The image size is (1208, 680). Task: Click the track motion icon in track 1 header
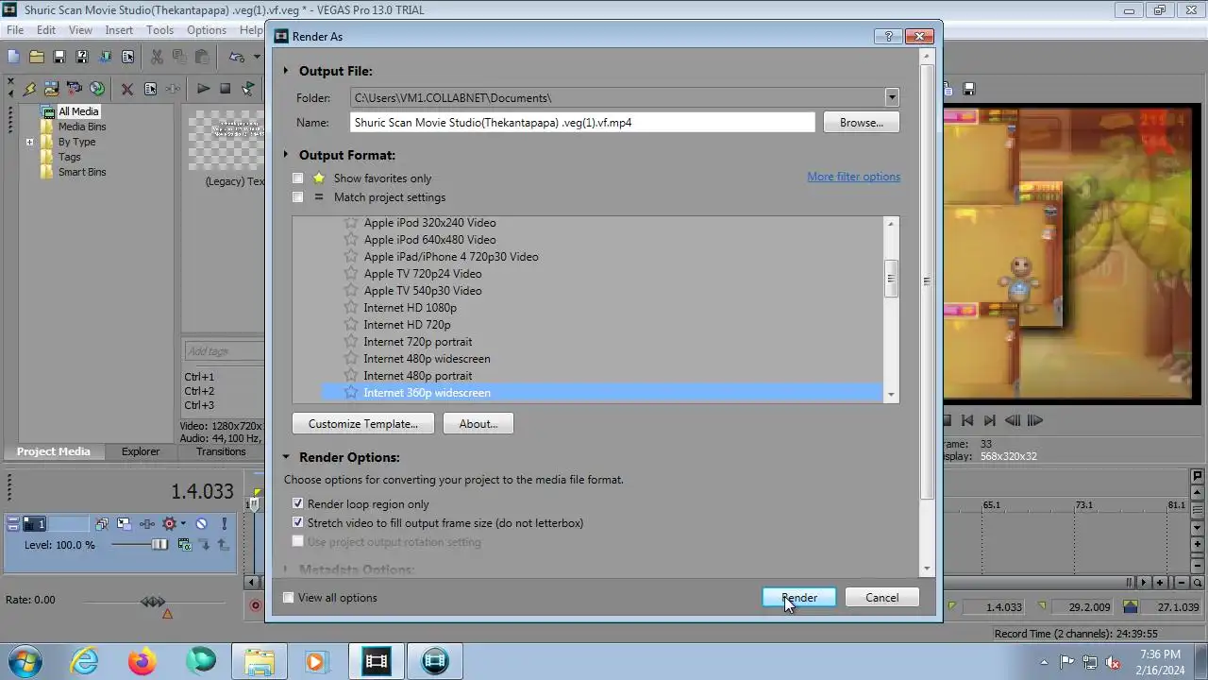124,523
